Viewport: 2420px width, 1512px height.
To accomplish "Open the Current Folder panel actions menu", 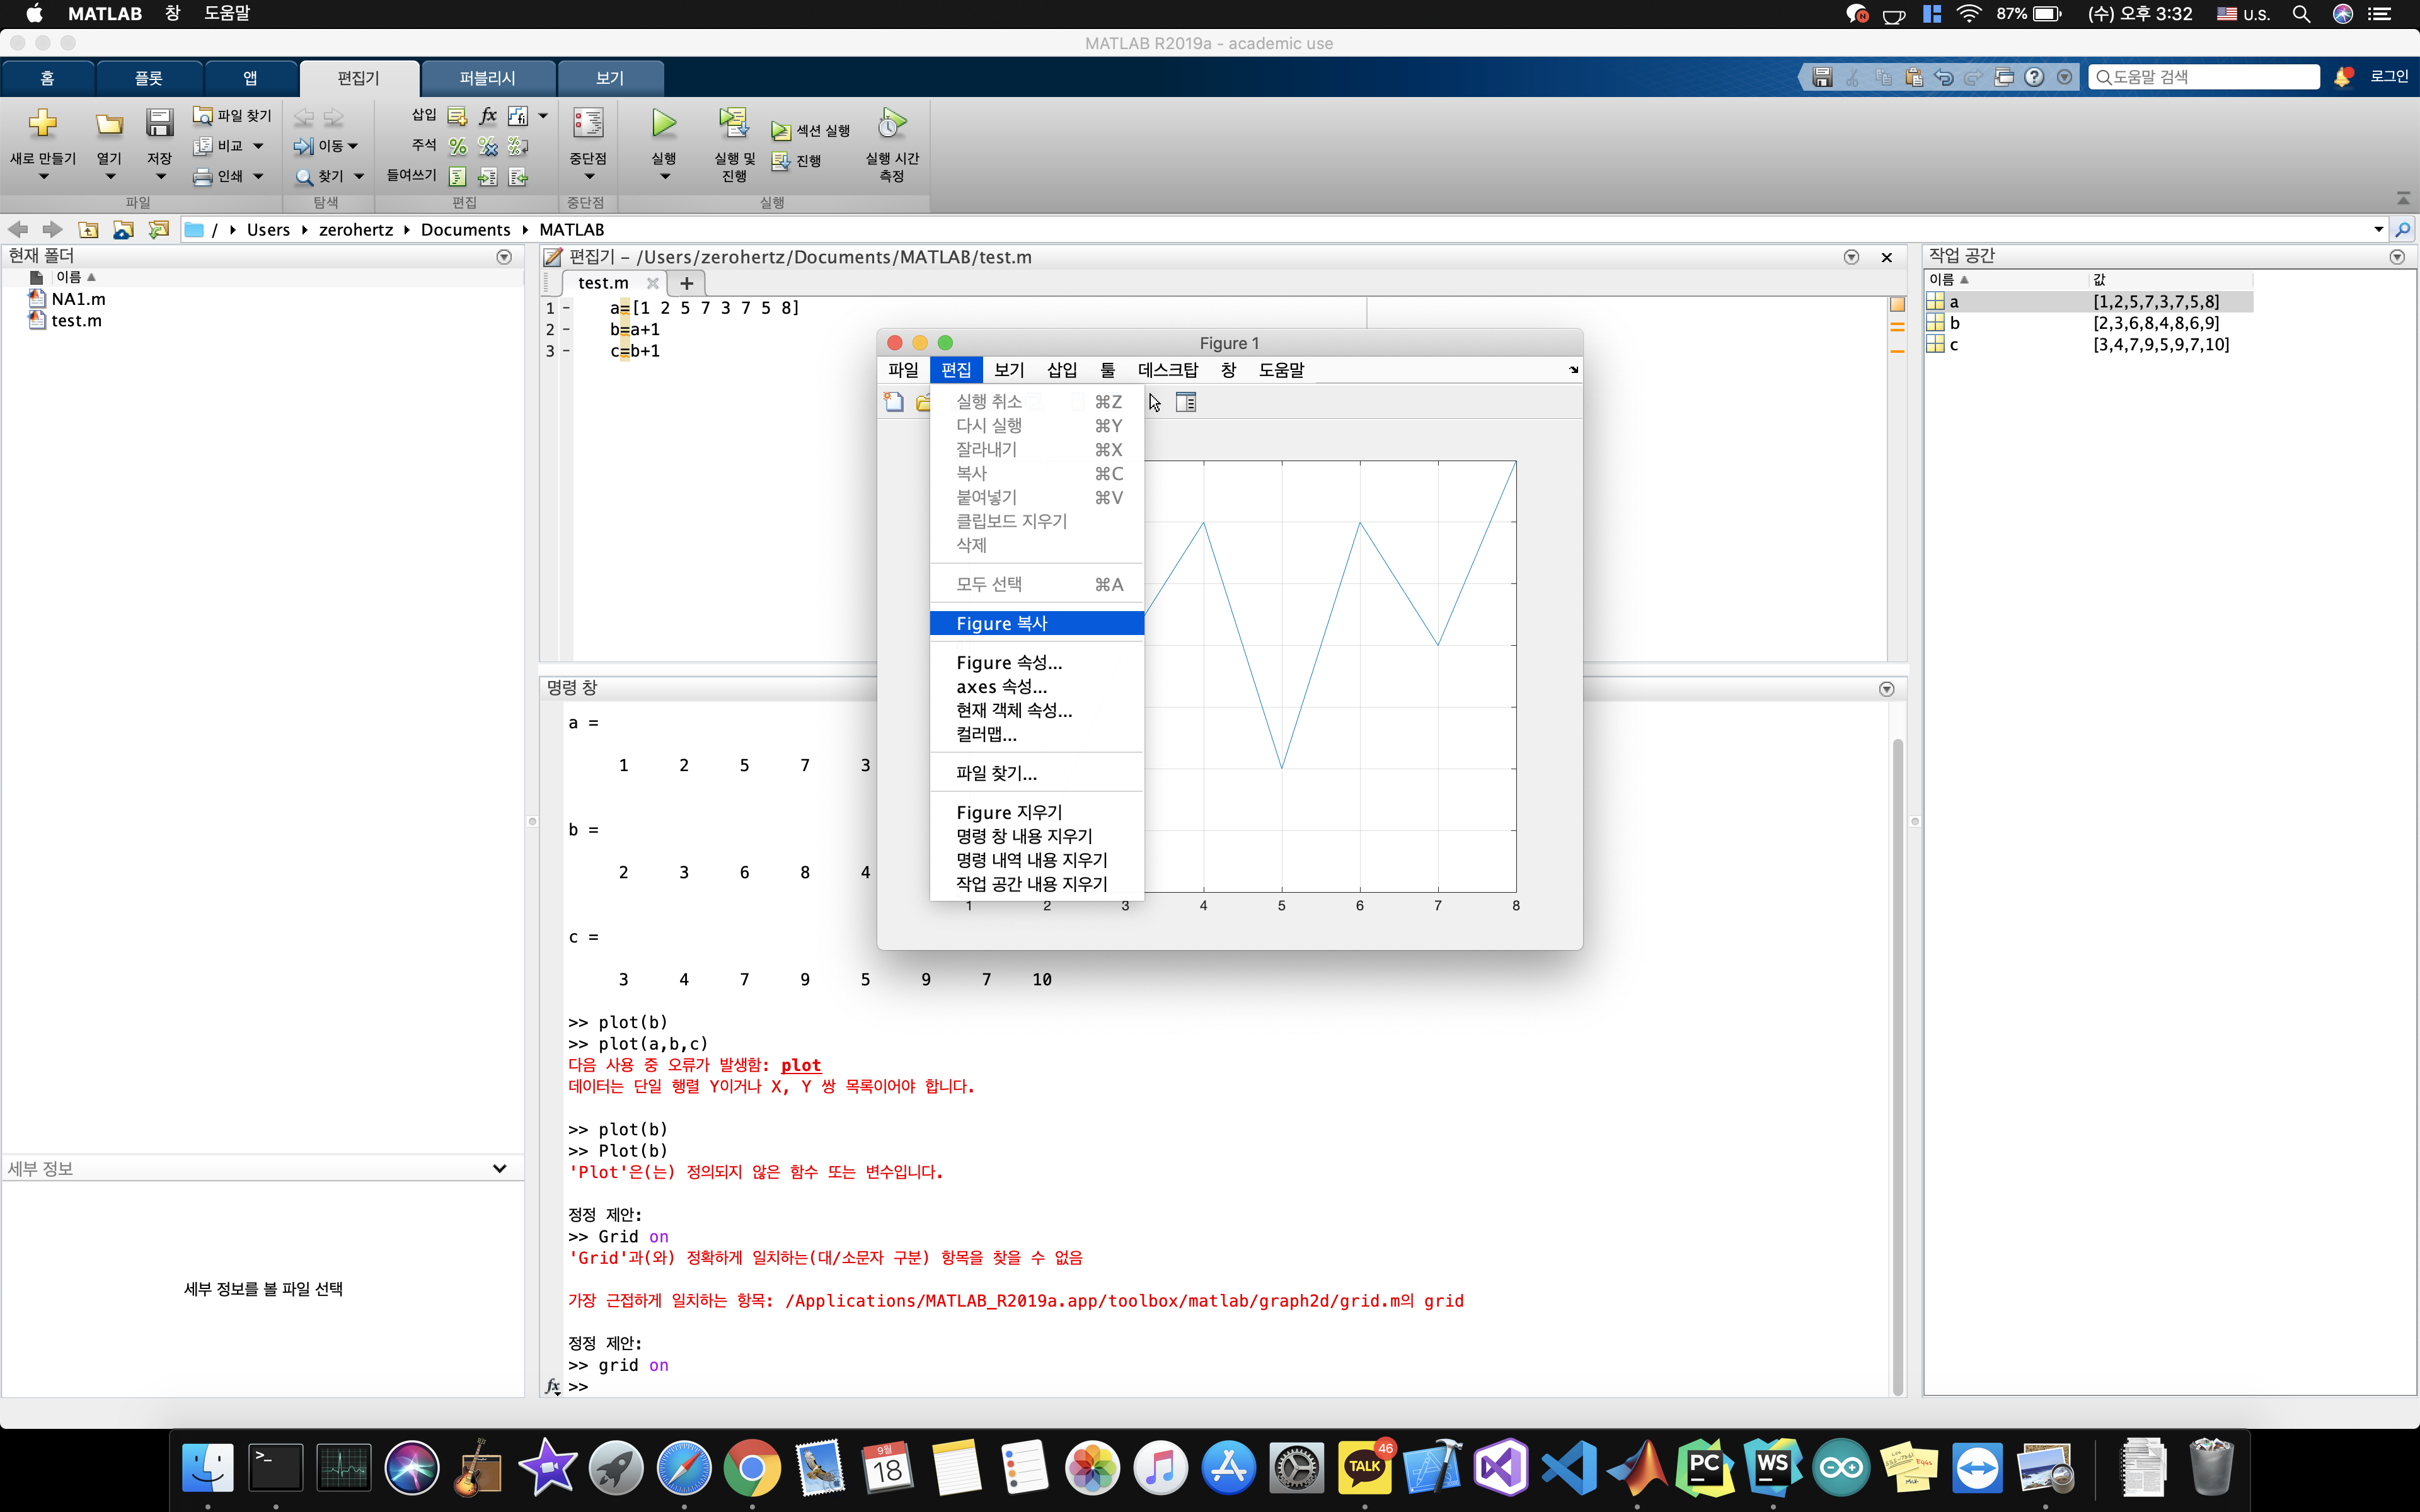I will click(504, 257).
